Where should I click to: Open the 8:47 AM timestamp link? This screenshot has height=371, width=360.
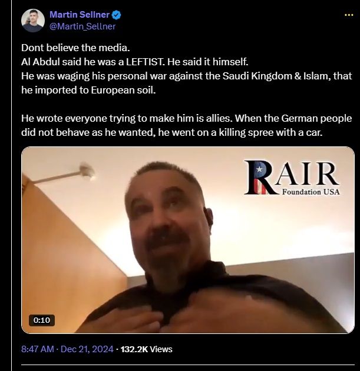click(38, 349)
